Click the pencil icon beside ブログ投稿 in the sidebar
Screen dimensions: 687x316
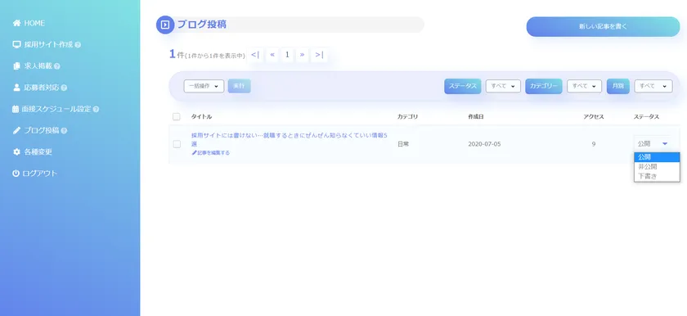pos(16,131)
